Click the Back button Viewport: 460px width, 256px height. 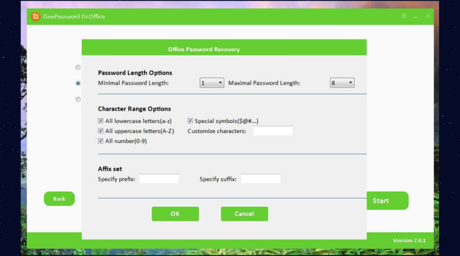click(x=59, y=199)
